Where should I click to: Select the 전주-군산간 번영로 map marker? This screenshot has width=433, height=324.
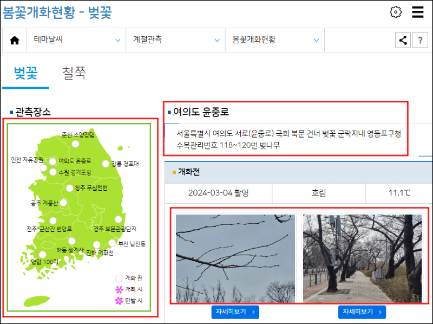[53, 221]
